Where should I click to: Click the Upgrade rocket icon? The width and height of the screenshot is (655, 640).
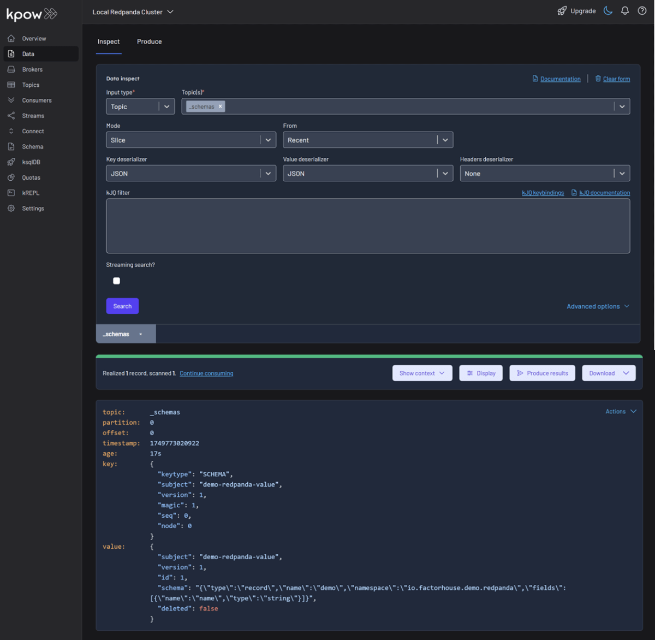[562, 10]
